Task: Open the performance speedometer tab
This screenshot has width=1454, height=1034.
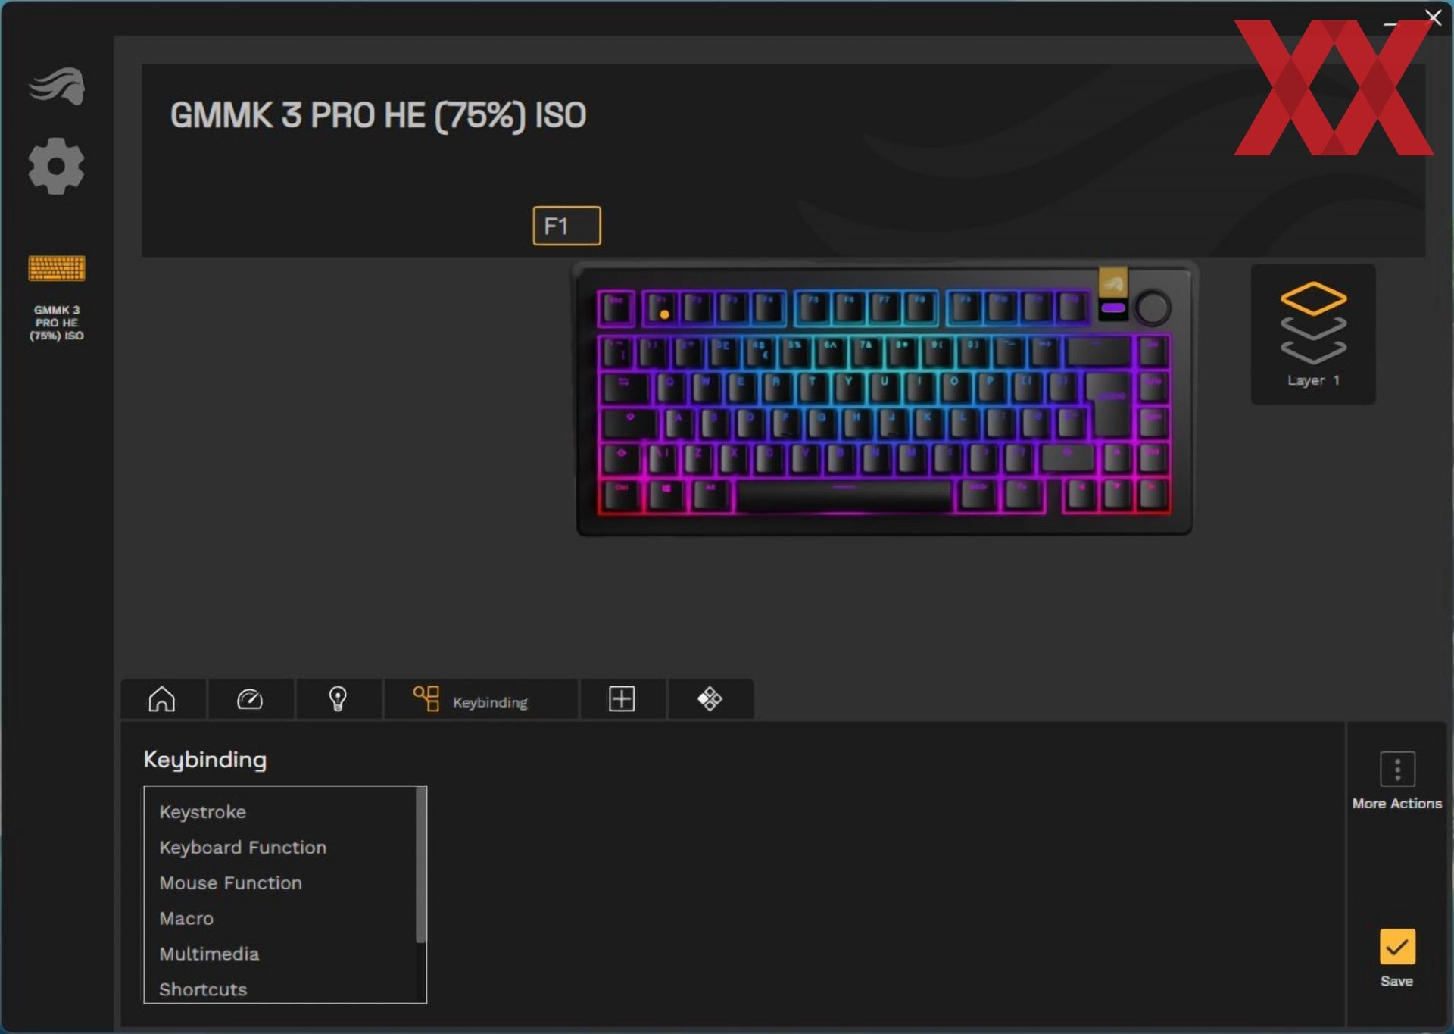Action: pos(250,698)
